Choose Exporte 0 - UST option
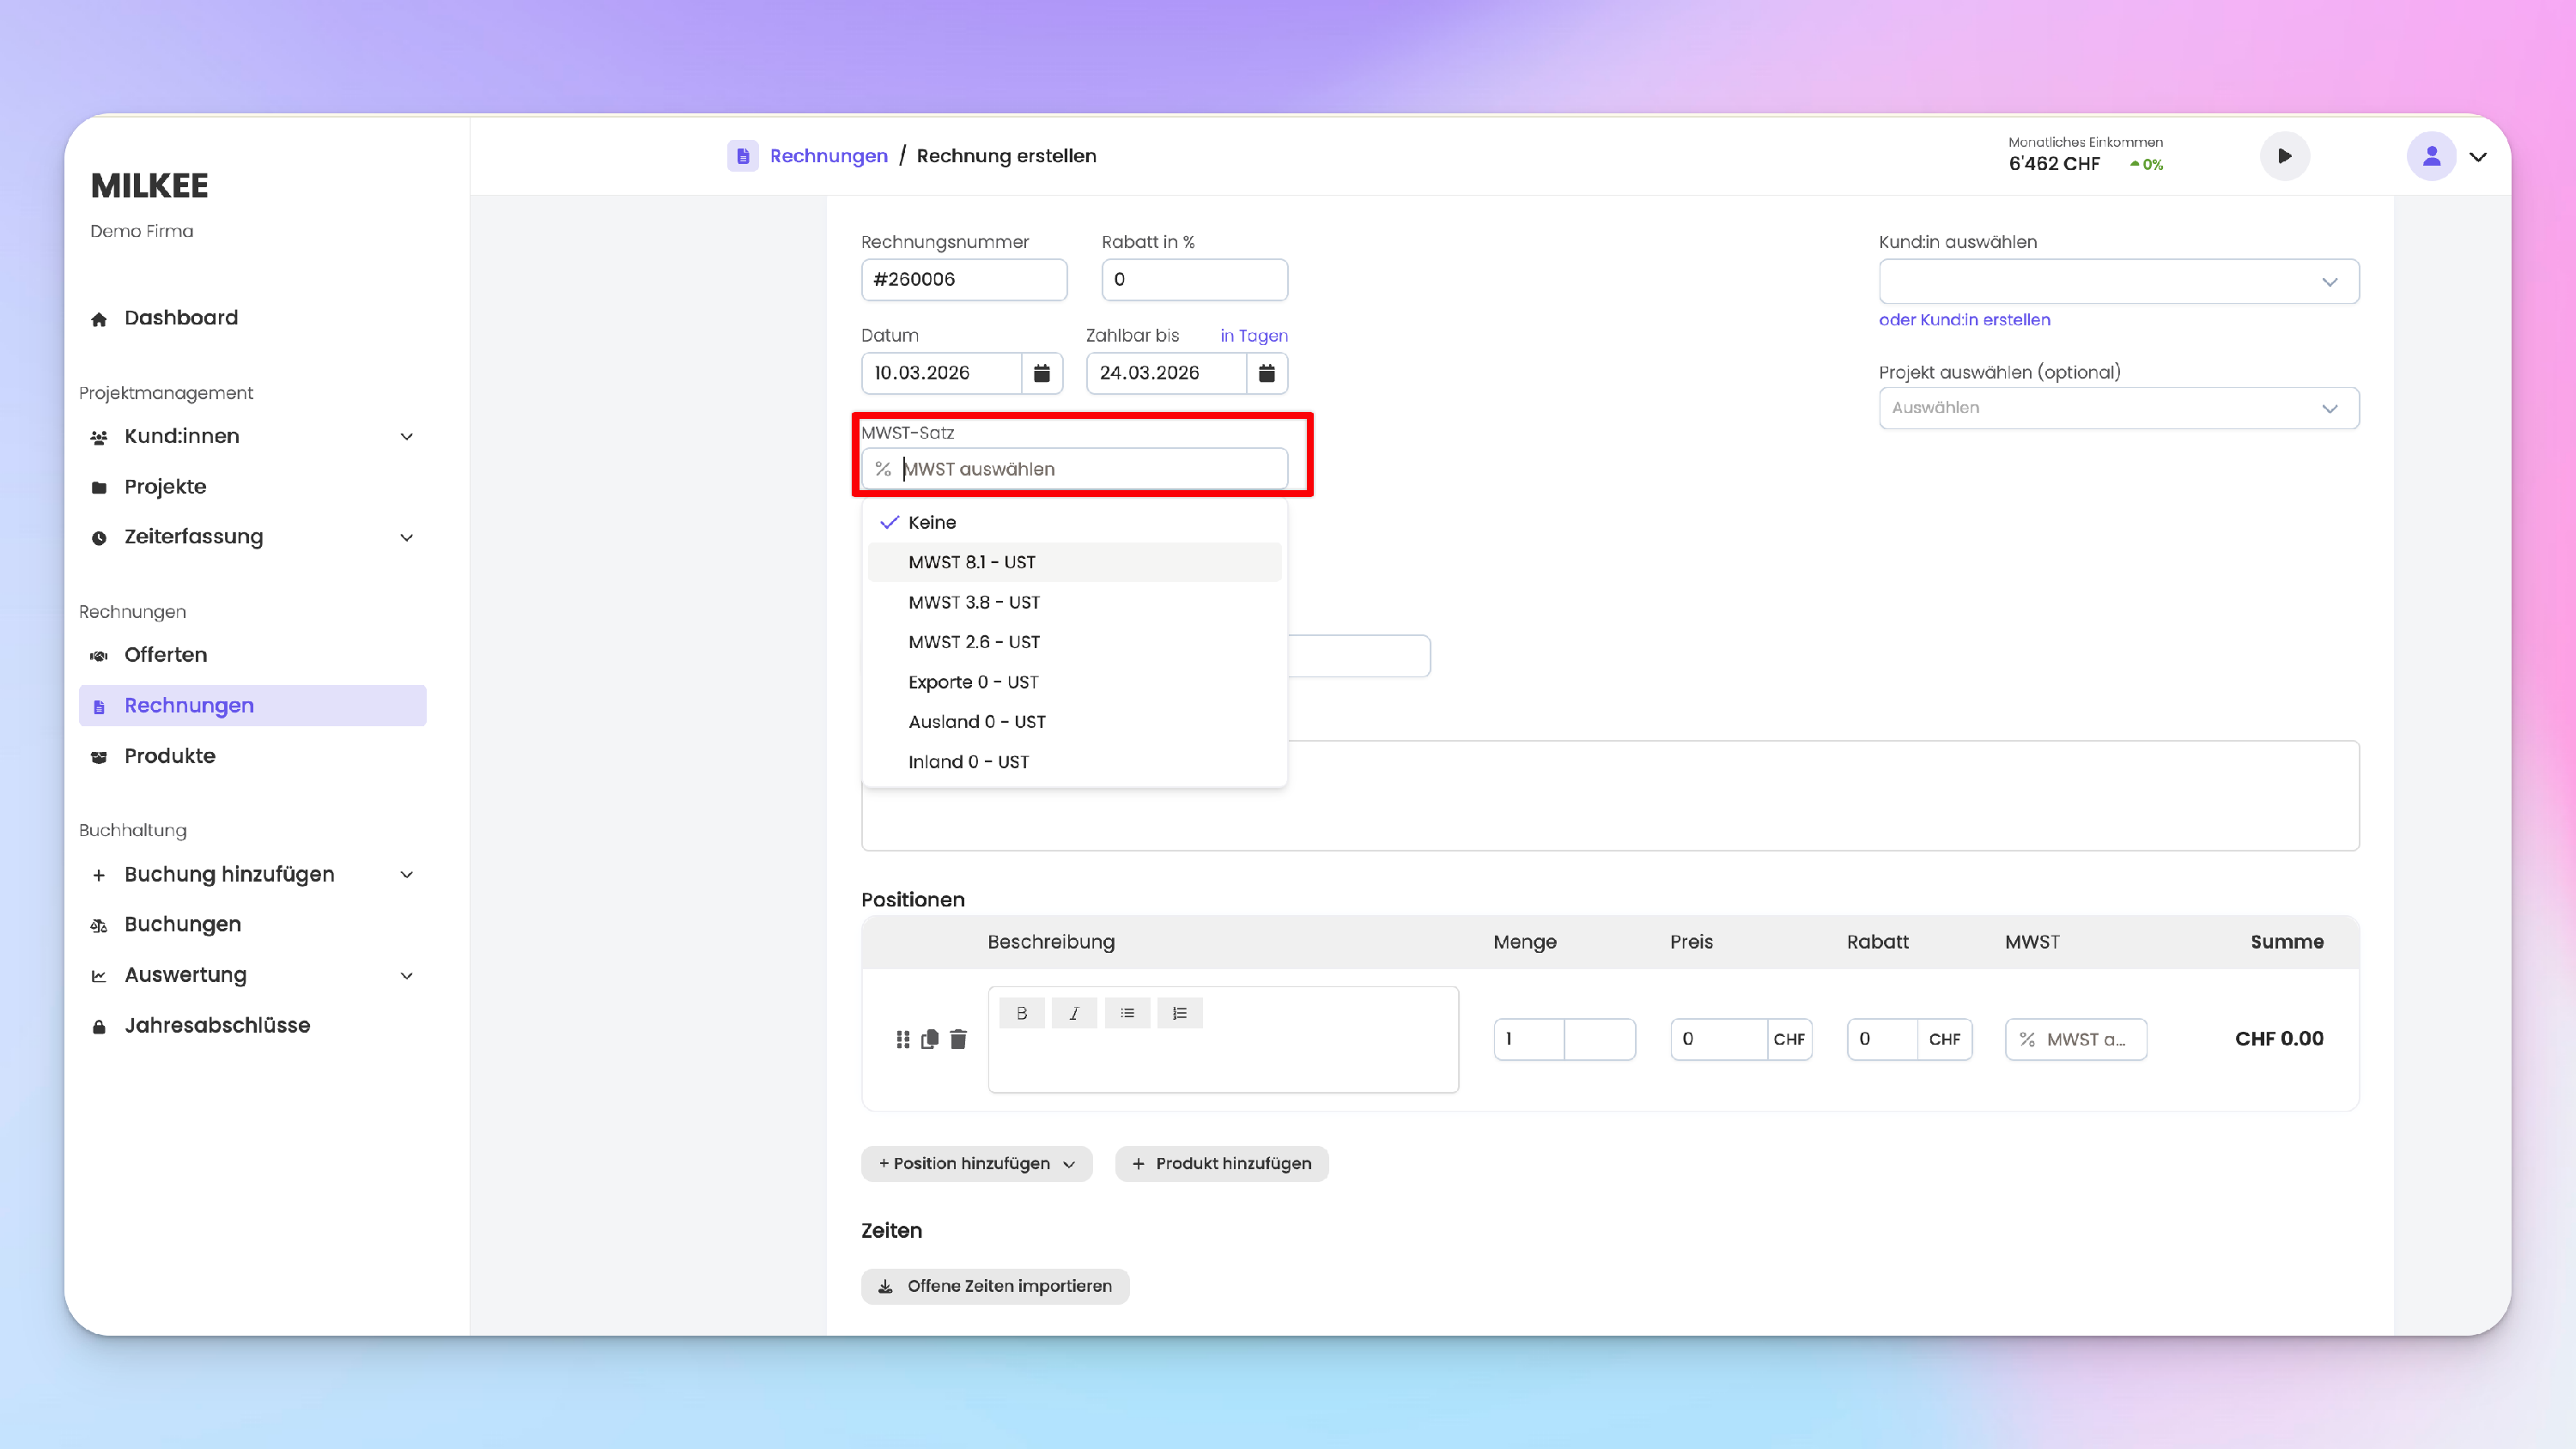 973,682
